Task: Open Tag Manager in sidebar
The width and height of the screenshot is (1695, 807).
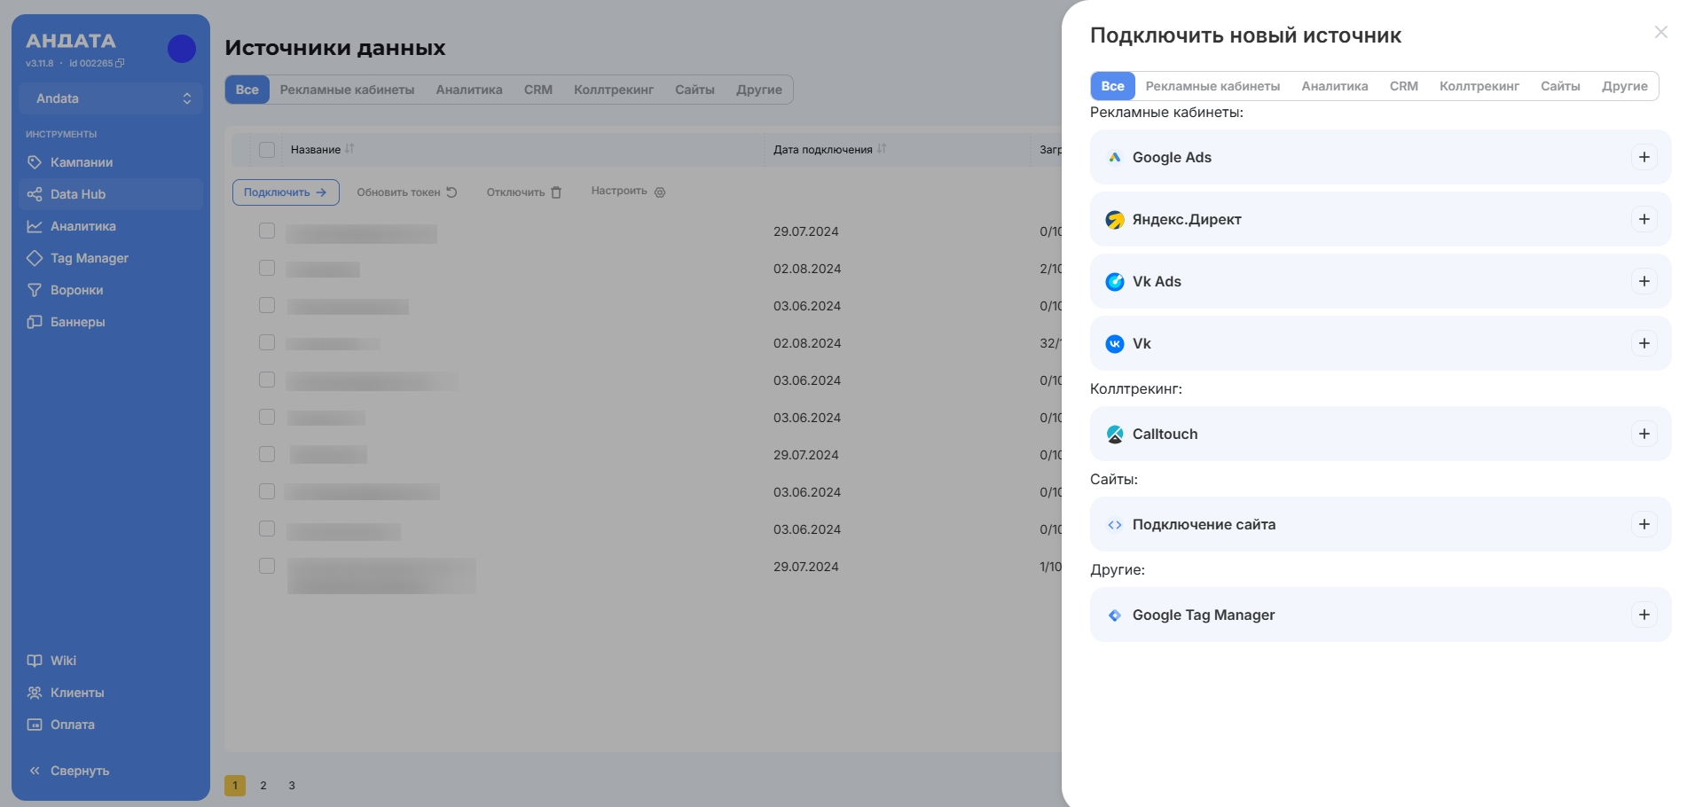Action: coord(111,258)
